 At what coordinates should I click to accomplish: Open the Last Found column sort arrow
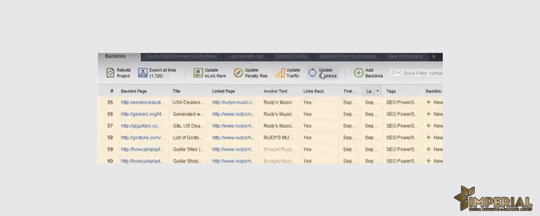tap(378, 91)
